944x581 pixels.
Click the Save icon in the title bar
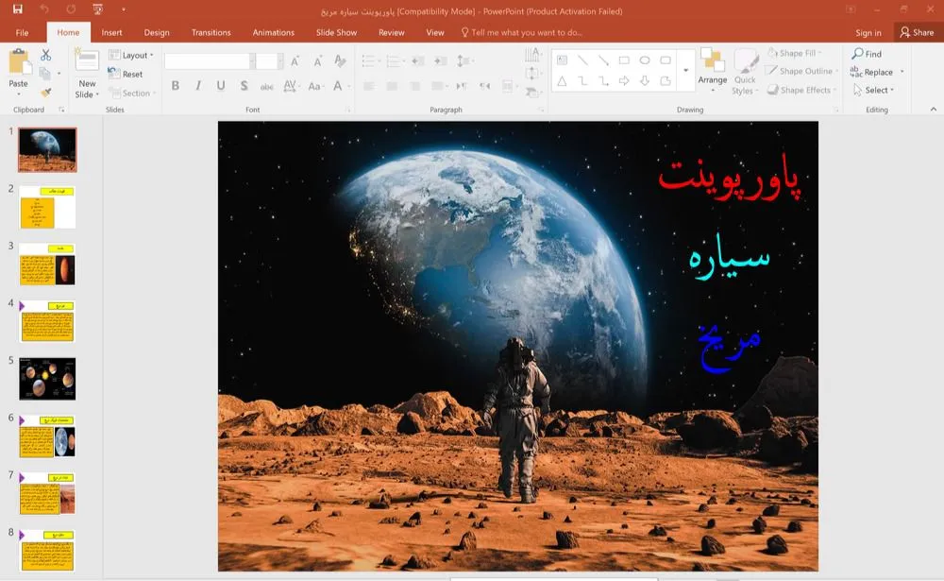[x=17, y=9]
